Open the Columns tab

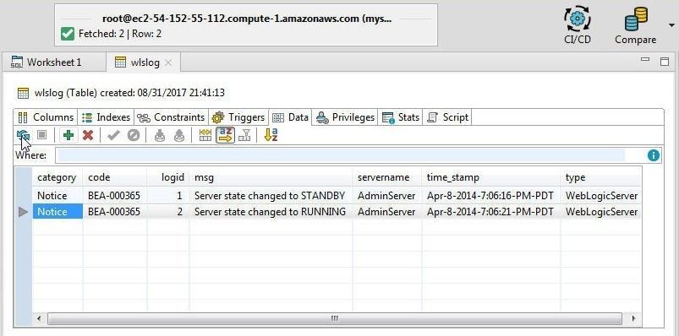click(46, 117)
